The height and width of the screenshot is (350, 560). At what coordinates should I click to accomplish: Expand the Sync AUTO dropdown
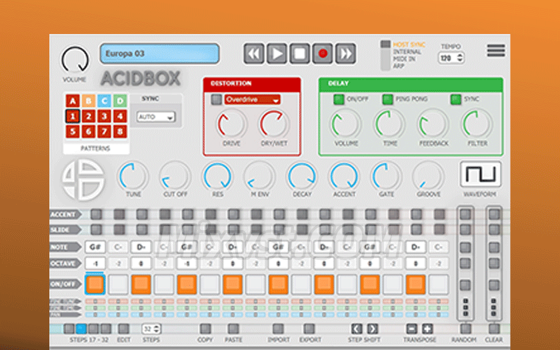pos(155,117)
